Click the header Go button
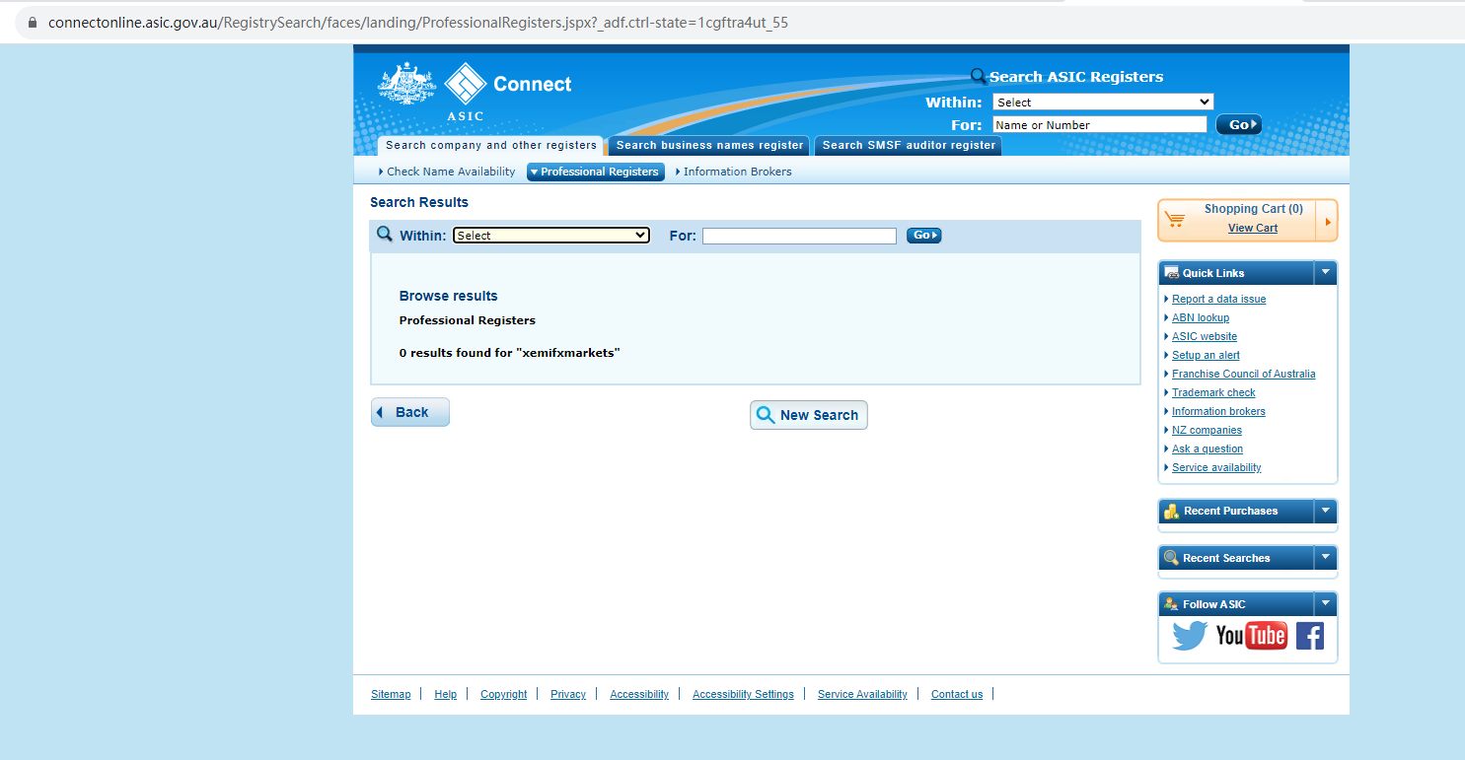The image size is (1465, 760). 1239,125
